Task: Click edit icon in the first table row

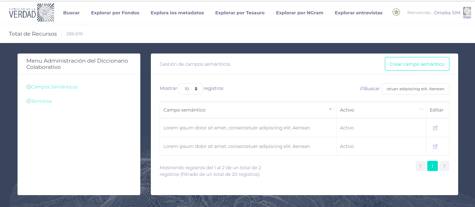Action: (x=435, y=128)
